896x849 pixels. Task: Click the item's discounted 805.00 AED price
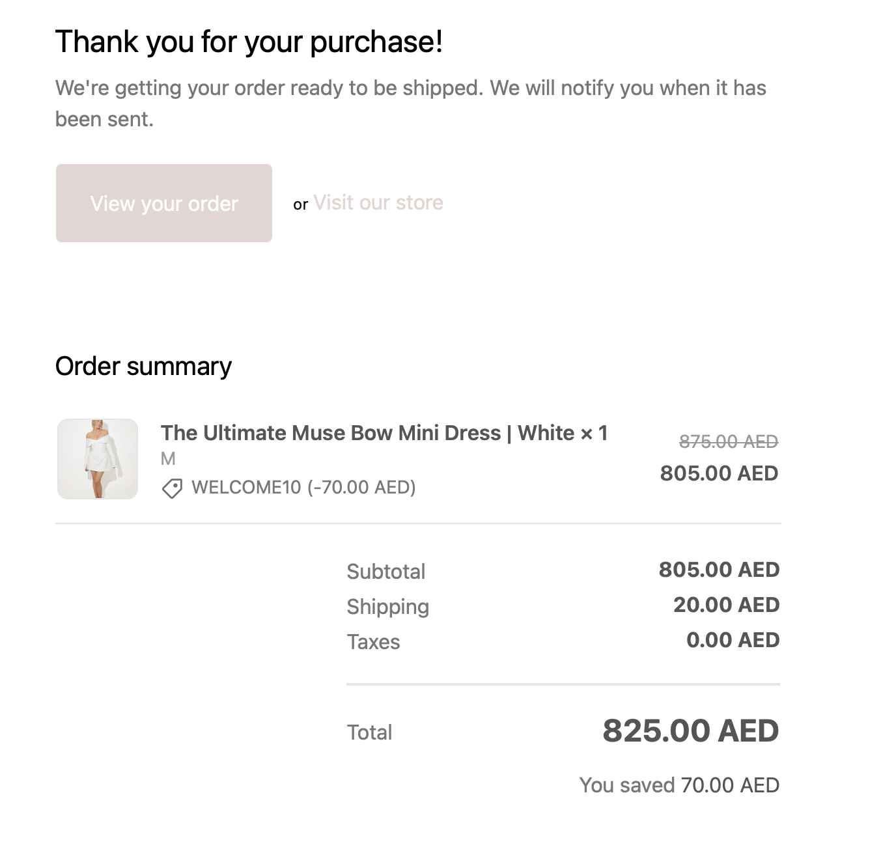[719, 473]
